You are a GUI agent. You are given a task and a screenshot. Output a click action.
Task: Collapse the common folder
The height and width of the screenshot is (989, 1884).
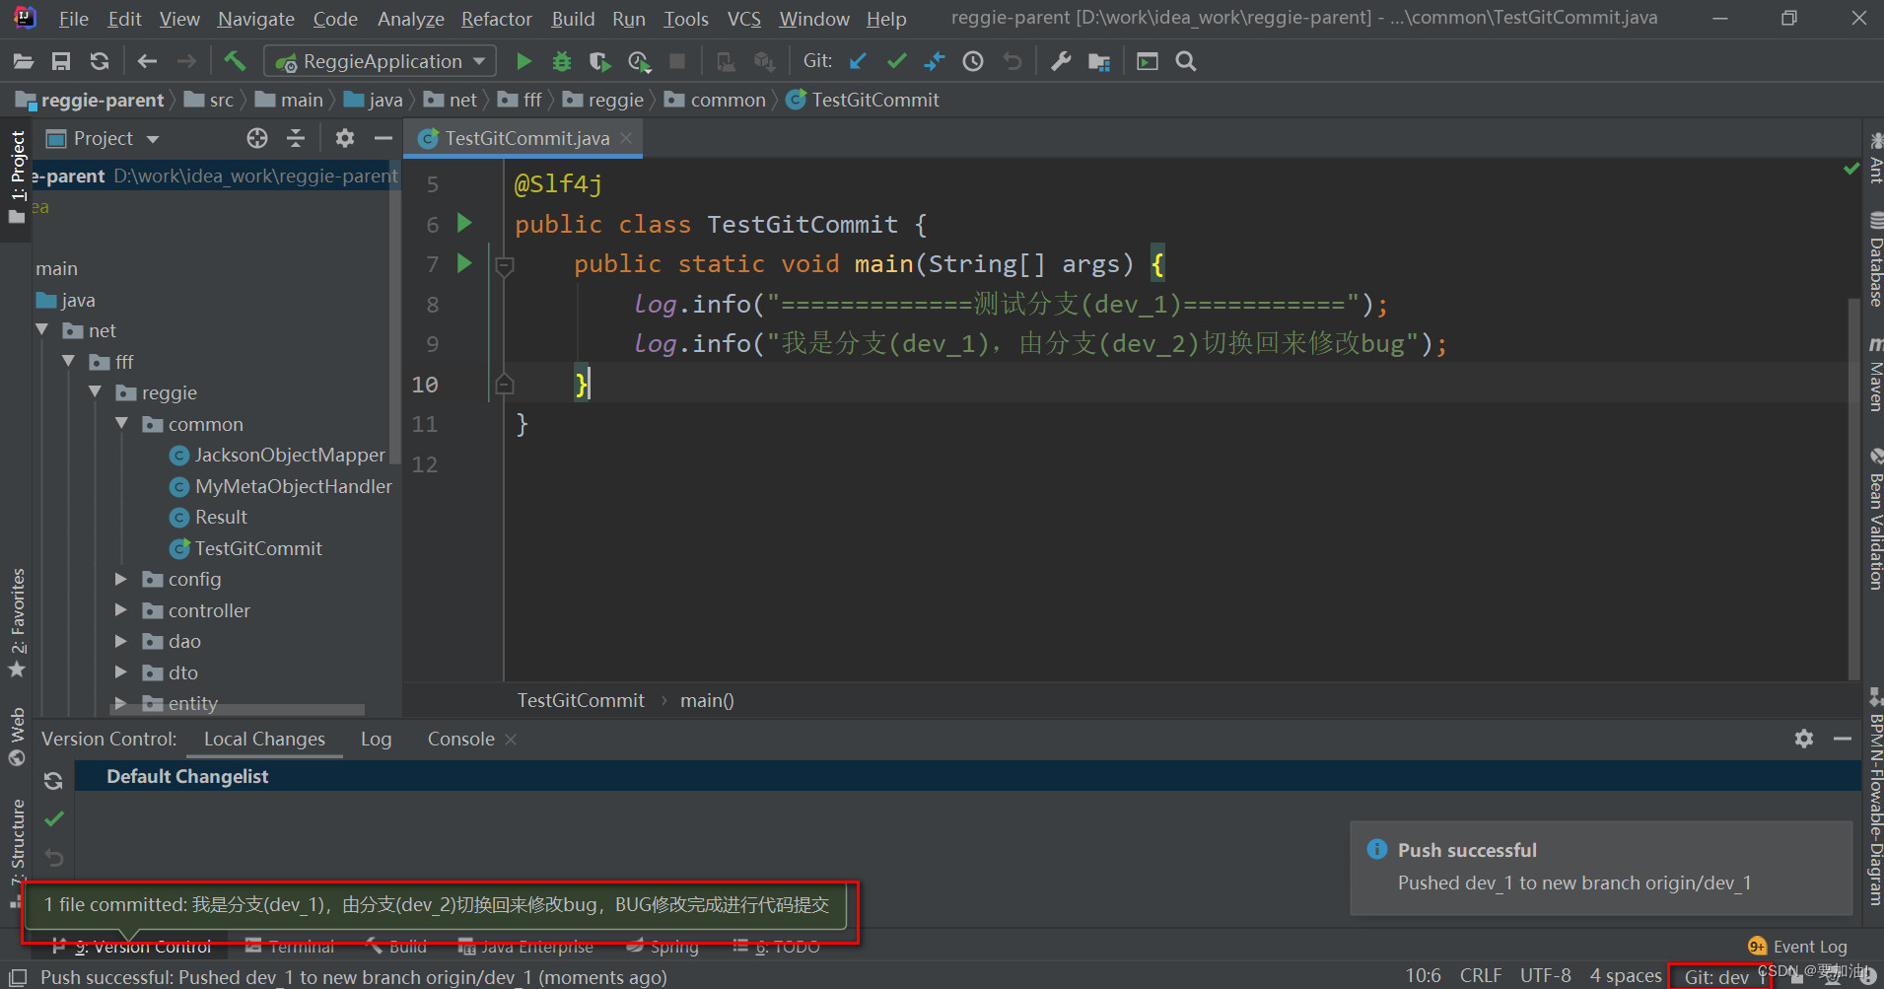122,424
